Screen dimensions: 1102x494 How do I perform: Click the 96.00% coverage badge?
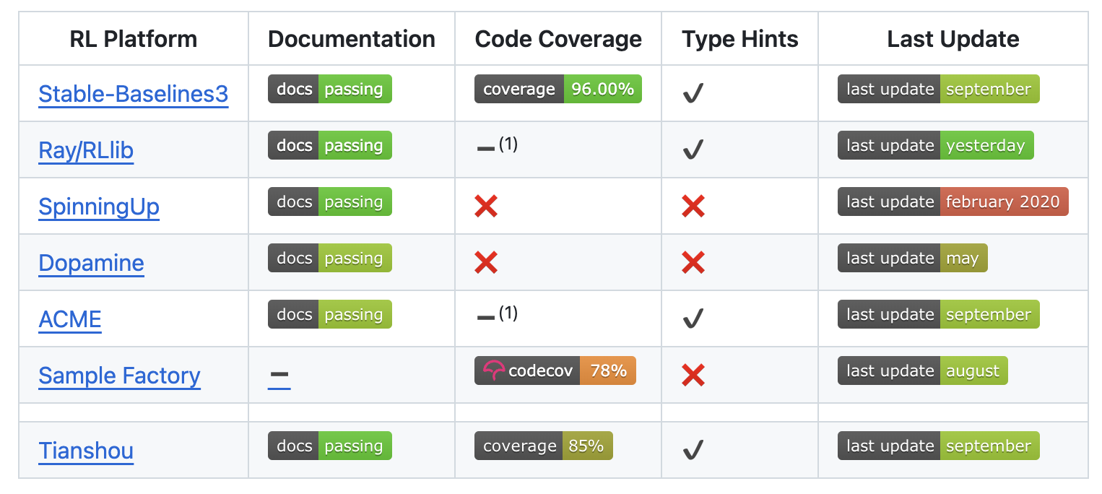pyautogui.click(x=557, y=89)
